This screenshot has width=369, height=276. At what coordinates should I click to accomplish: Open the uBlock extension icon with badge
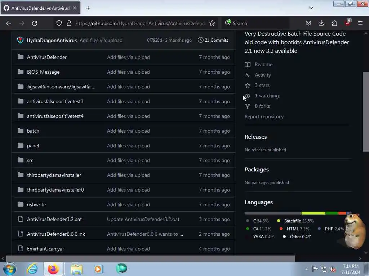click(x=348, y=23)
